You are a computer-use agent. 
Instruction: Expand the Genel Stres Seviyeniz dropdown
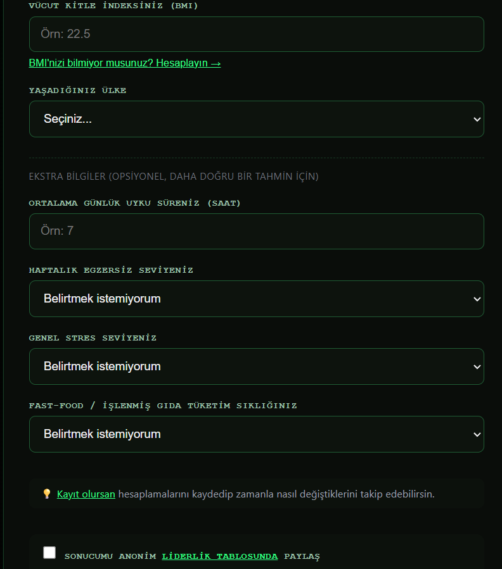pos(256,366)
